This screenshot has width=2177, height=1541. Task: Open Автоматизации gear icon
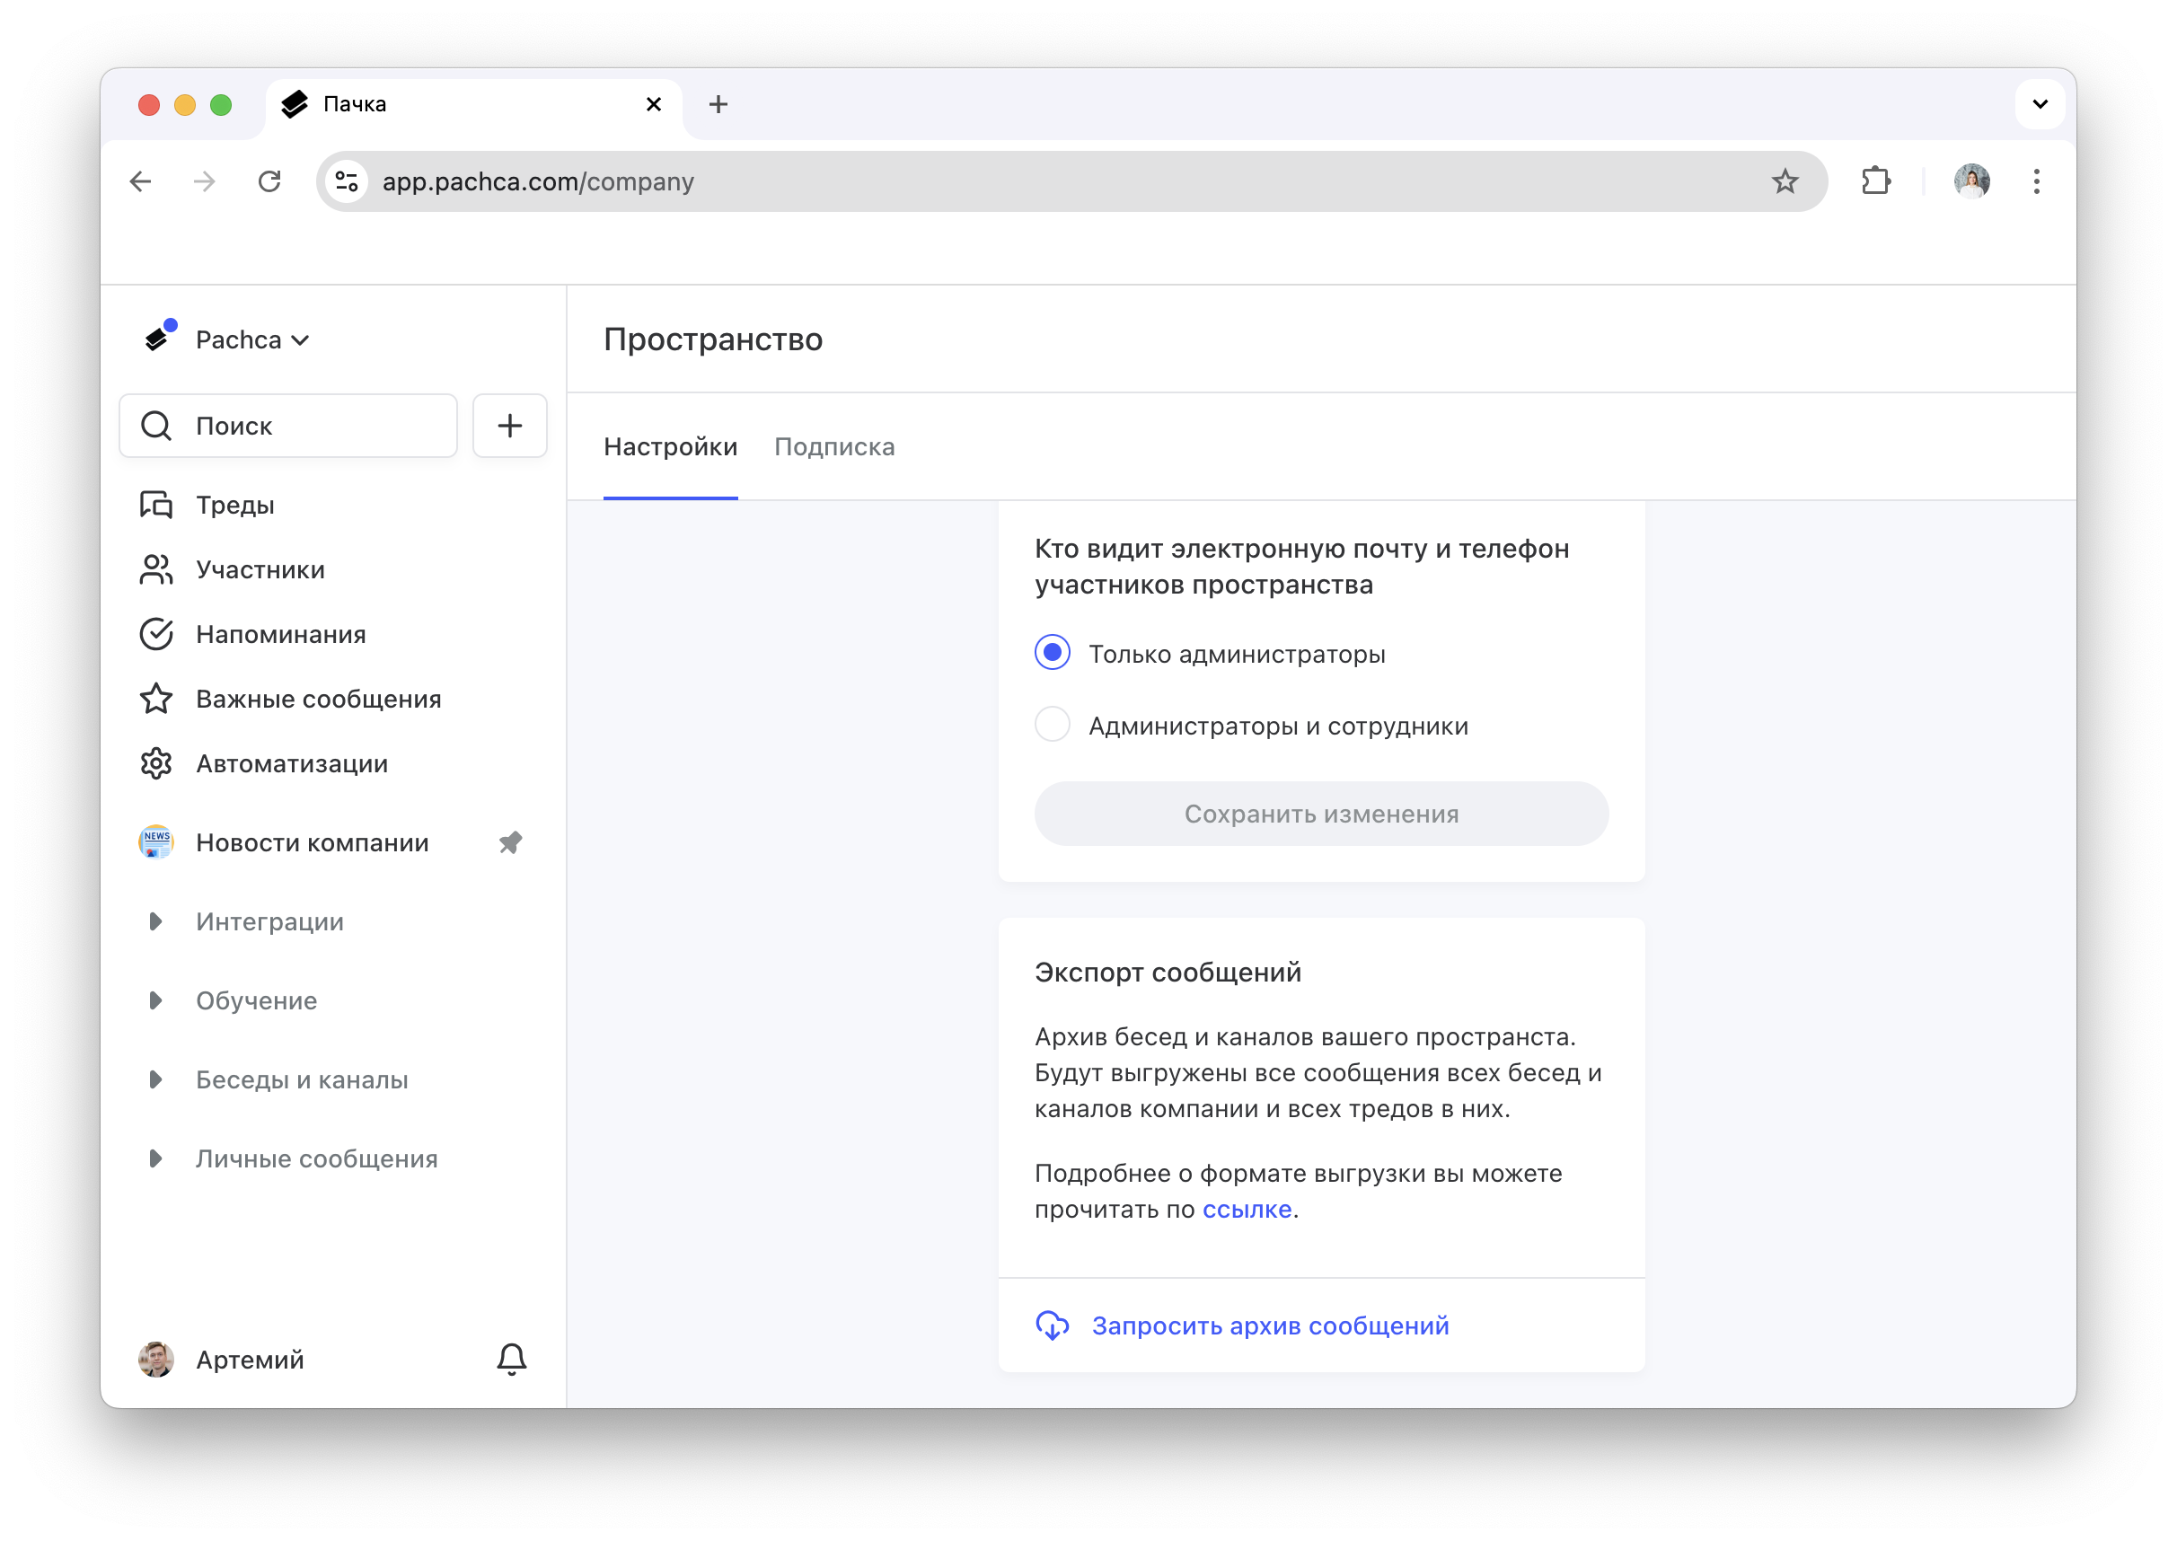tap(155, 764)
